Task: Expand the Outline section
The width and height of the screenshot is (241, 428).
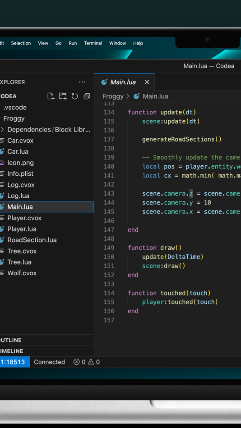Action: pyautogui.click(x=46, y=340)
